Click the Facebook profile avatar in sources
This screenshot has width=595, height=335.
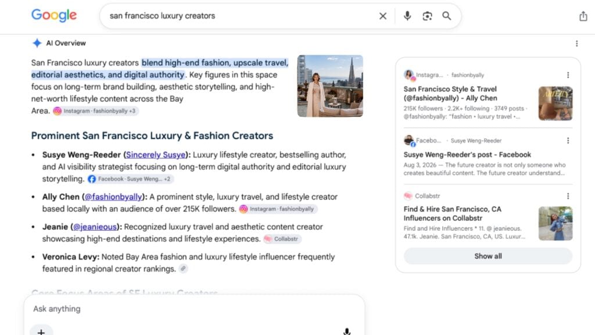(408, 141)
